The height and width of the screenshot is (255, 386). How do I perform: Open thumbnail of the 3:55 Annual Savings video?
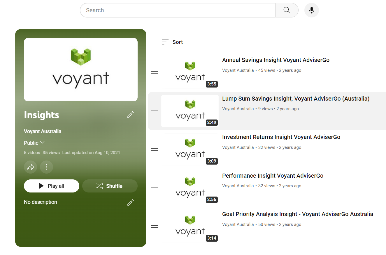click(x=190, y=72)
